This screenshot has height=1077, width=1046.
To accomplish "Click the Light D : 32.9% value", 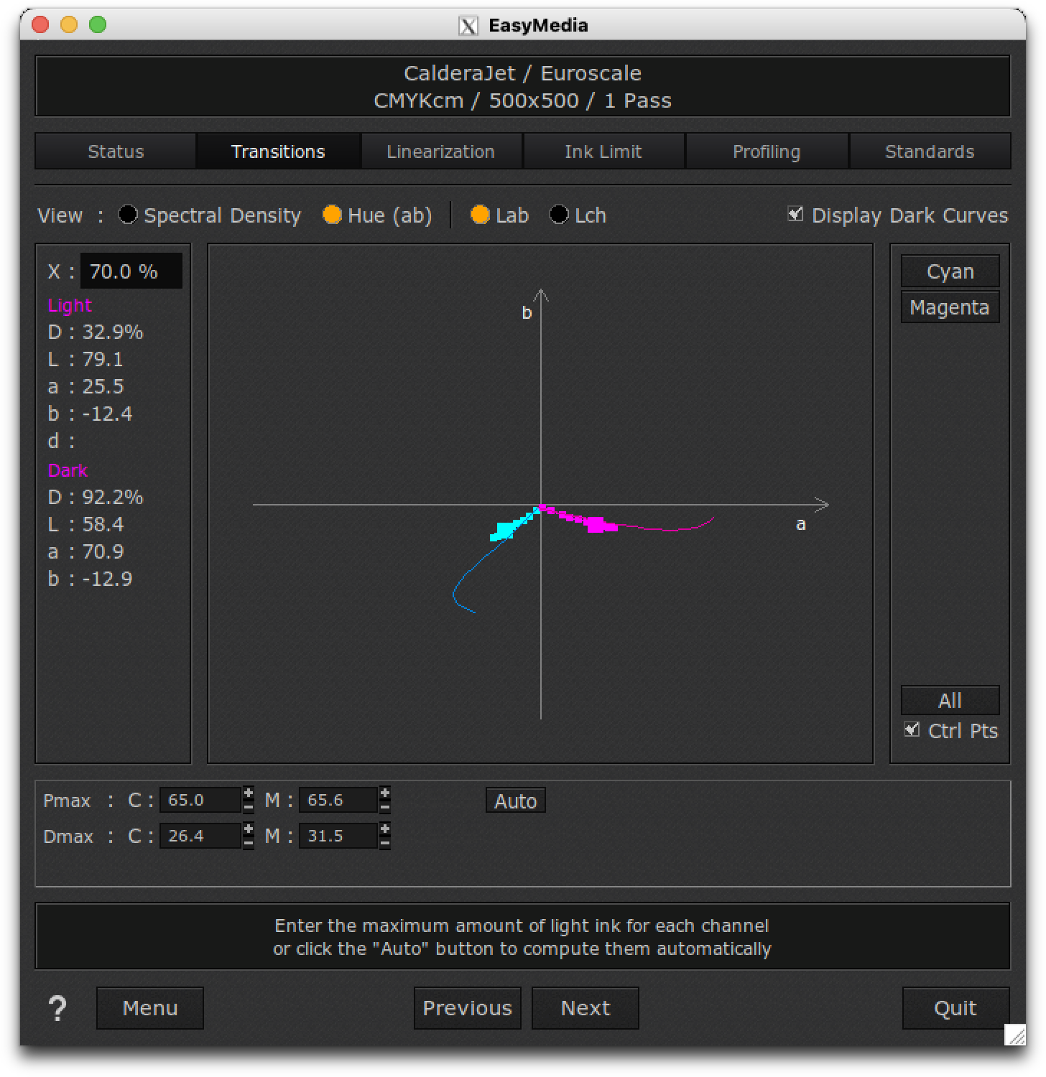I will [96, 332].
